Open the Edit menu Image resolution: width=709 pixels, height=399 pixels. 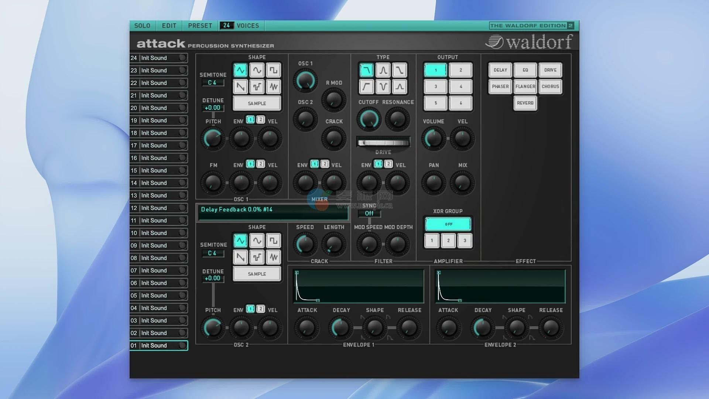coord(169,25)
